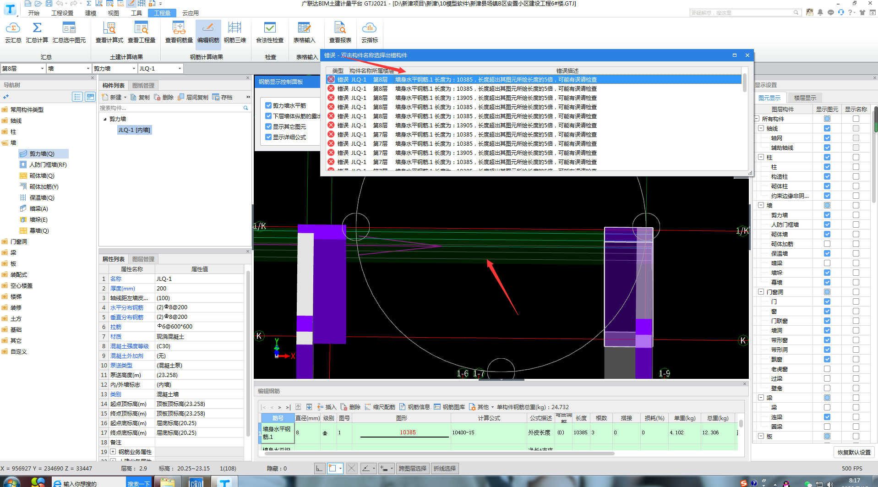Switch to 图纸管理 tab
This screenshot has width=878, height=487.
(x=143, y=85)
